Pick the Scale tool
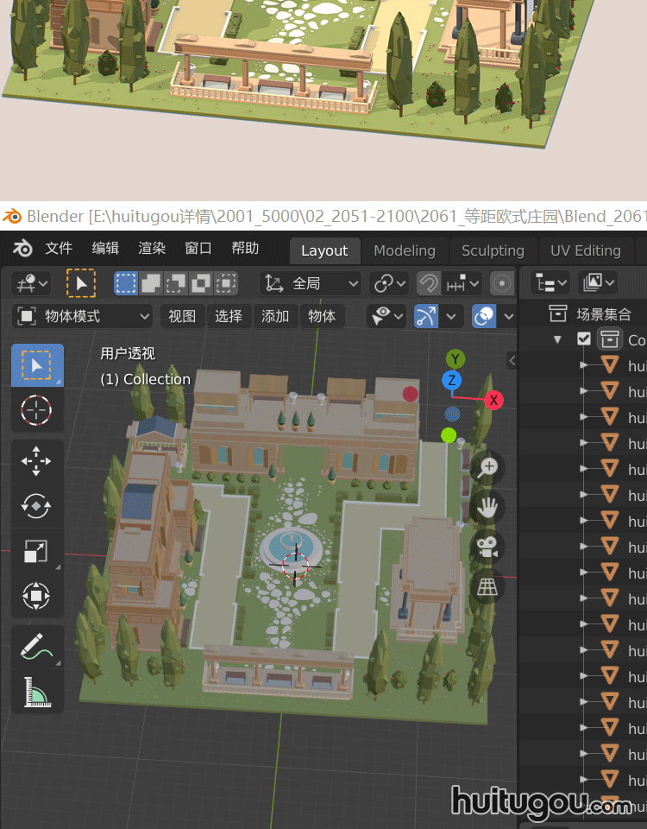This screenshot has width=647, height=829. [36, 551]
